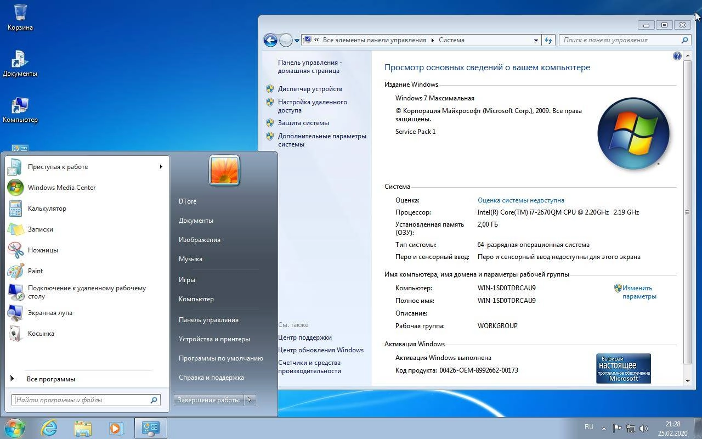The image size is (702, 439).
Task: Click the RU language indicator
Action: point(589,427)
